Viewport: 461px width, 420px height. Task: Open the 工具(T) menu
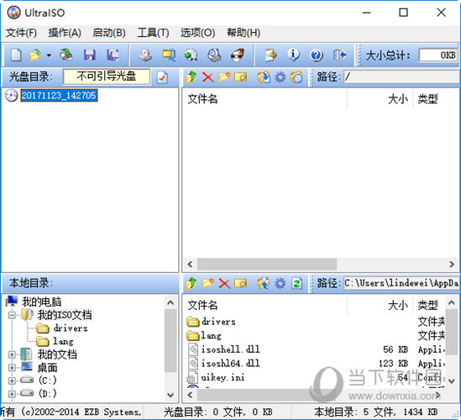pyautogui.click(x=153, y=33)
